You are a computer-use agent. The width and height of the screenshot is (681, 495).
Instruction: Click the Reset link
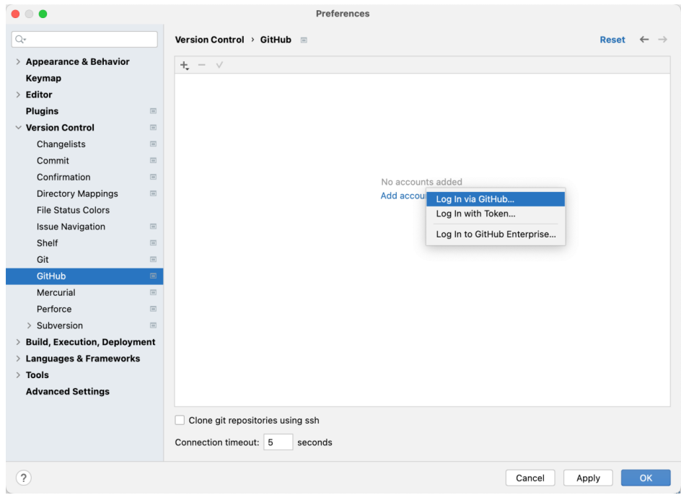612,40
